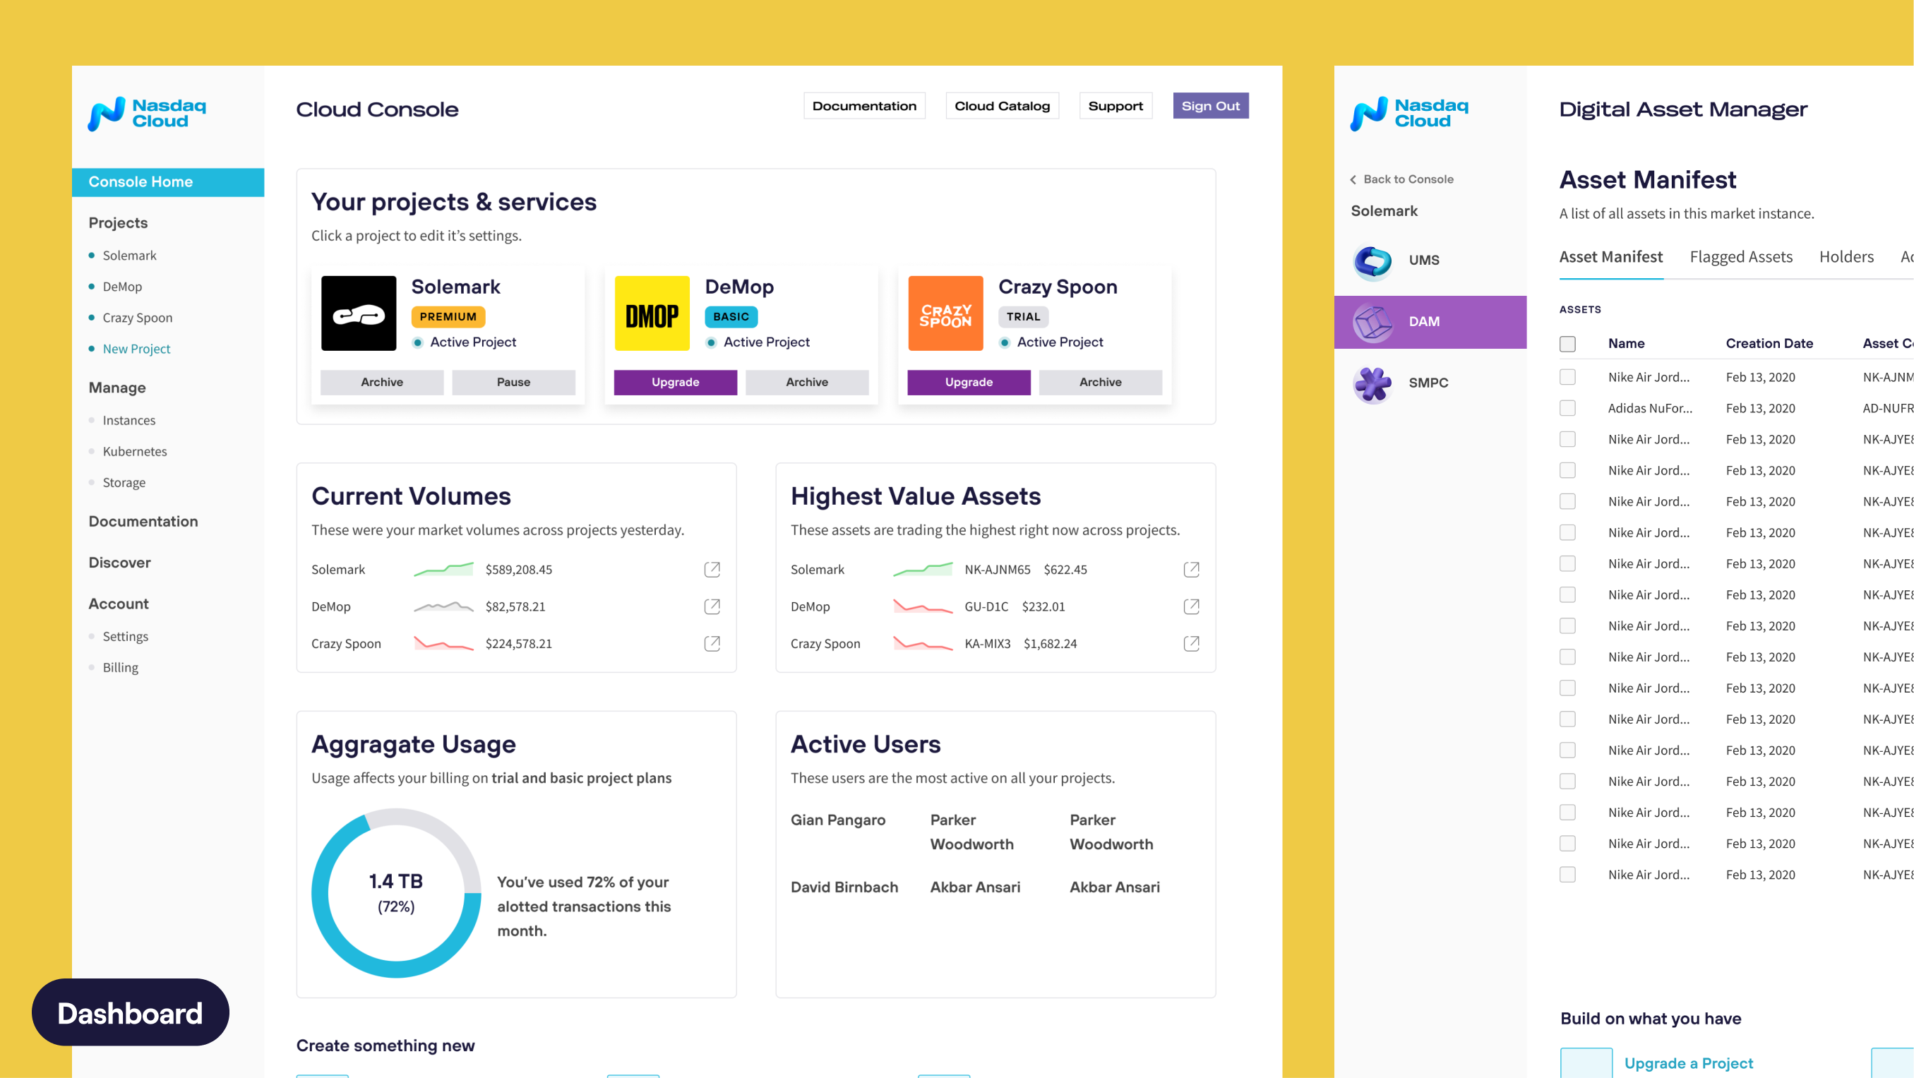The height and width of the screenshot is (1078, 1914).
Task: Click the Sign Out button
Action: [1210, 106]
